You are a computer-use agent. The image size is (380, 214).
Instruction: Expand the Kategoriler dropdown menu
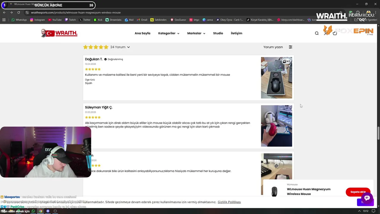coord(169,33)
